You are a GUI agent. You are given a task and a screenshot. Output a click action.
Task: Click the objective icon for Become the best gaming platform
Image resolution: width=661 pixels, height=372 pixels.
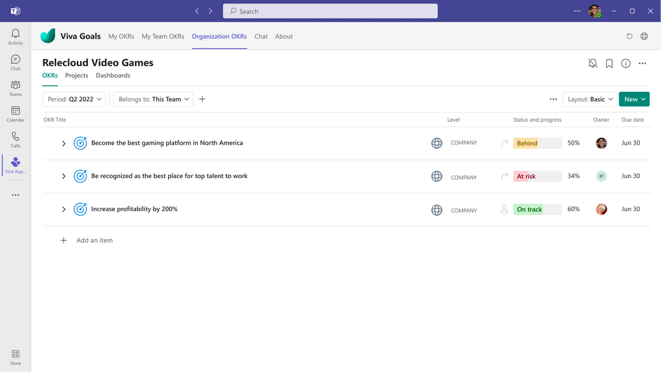[80, 143]
